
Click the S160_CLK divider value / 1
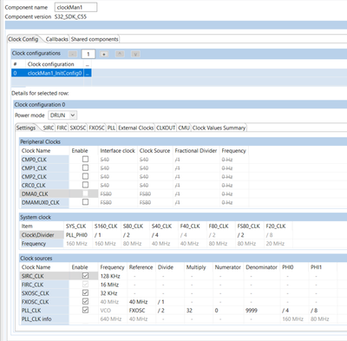(98, 235)
